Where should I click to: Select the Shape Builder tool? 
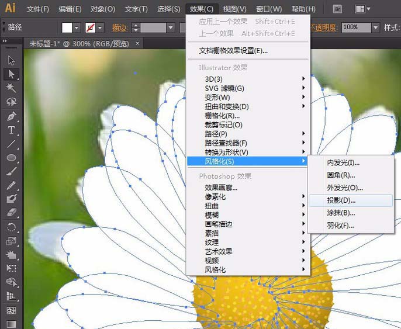tap(11, 282)
